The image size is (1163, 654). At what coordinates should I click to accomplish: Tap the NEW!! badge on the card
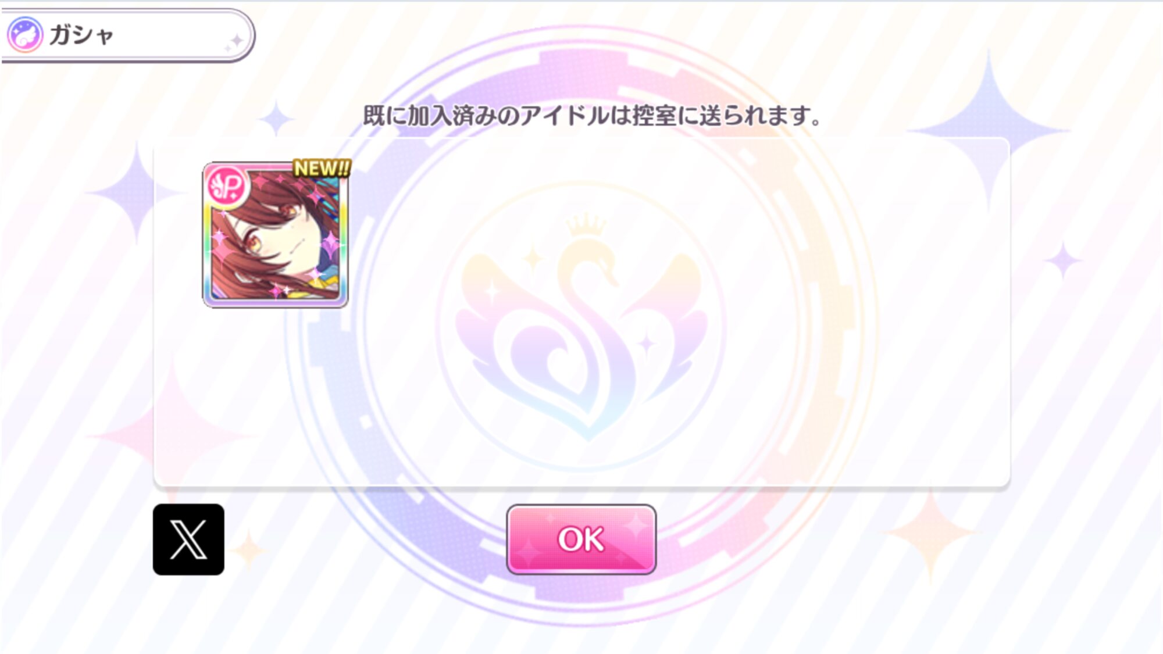[322, 169]
